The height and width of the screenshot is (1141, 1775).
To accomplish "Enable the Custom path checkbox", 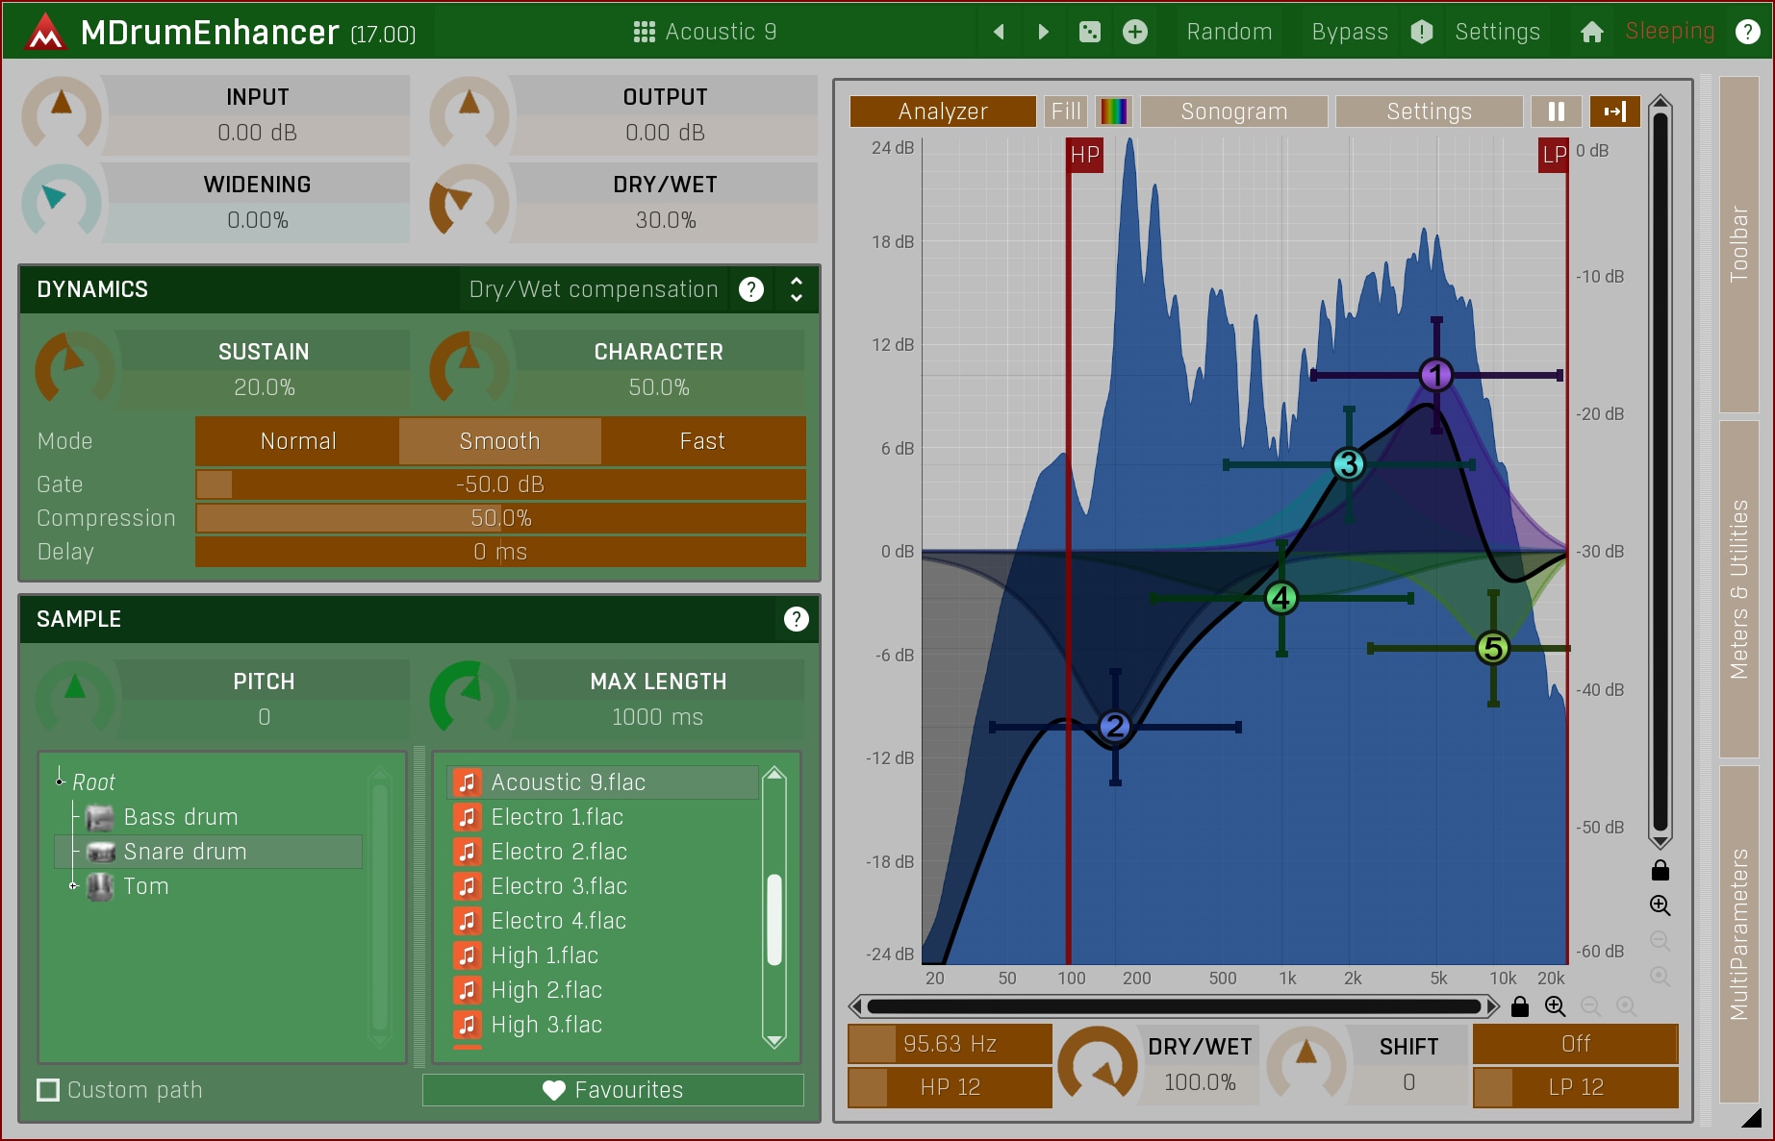I will point(47,1090).
